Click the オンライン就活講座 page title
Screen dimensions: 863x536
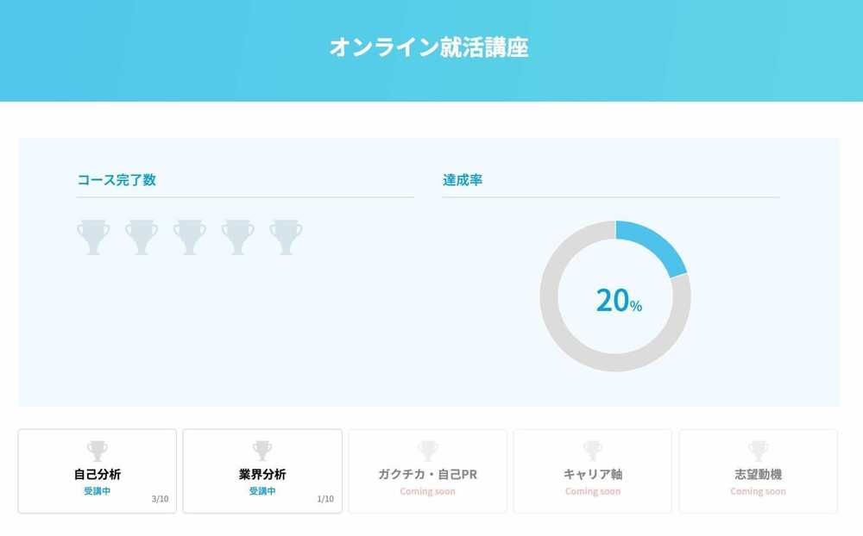(x=429, y=47)
